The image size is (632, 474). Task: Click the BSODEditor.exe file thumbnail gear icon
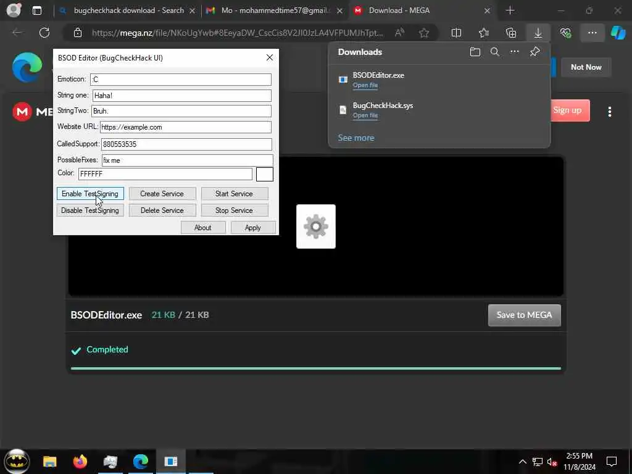click(315, 227)
